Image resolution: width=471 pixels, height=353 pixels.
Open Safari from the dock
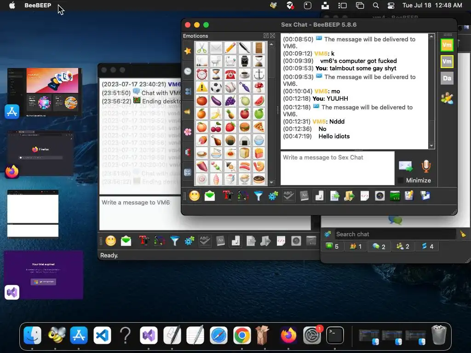click(218, 335)
